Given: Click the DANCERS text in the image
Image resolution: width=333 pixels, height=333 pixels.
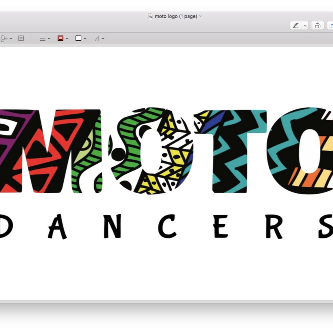Looking at the screenshot, I should click(x=166, y=226).
